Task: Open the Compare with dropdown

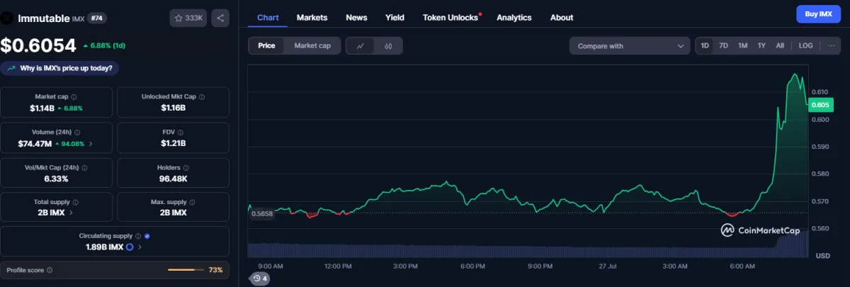Action: tap(630, 46)
